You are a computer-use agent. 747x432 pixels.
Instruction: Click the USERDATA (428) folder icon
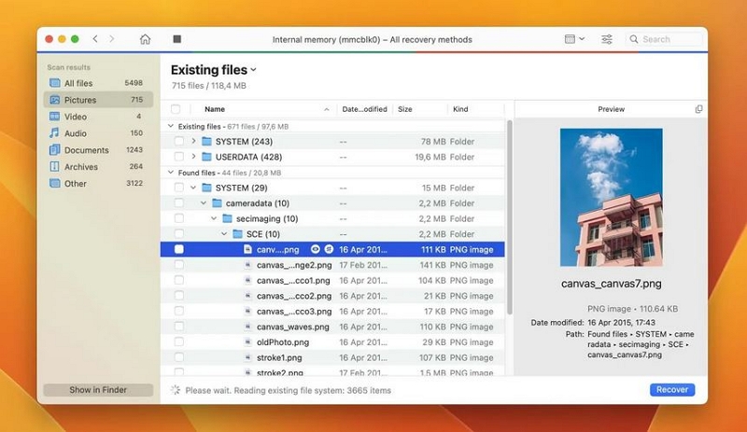pos(206,156)
